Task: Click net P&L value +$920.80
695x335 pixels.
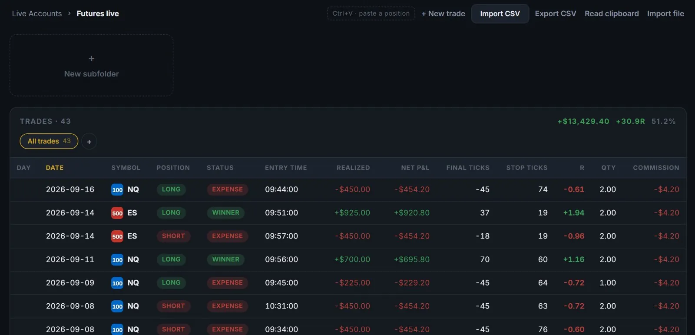Action: pos(412,213)
